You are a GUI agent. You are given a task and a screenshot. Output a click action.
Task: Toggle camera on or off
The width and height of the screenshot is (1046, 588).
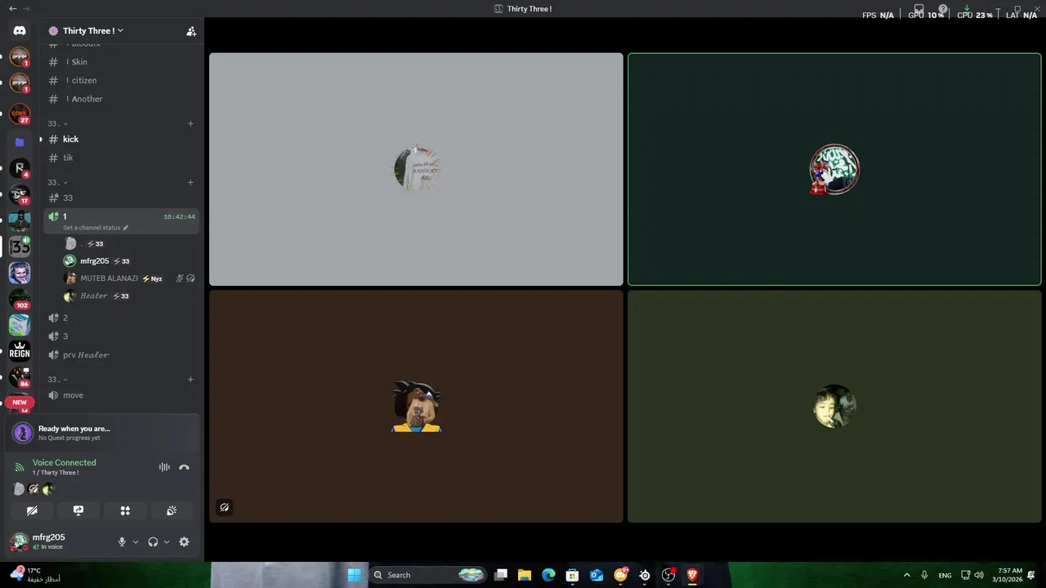32,510
